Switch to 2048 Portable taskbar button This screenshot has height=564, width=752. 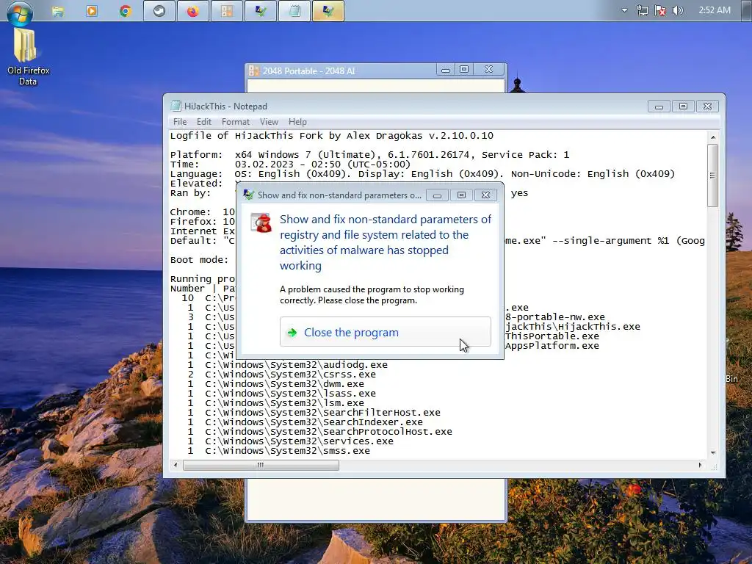(x=227, y=11)
